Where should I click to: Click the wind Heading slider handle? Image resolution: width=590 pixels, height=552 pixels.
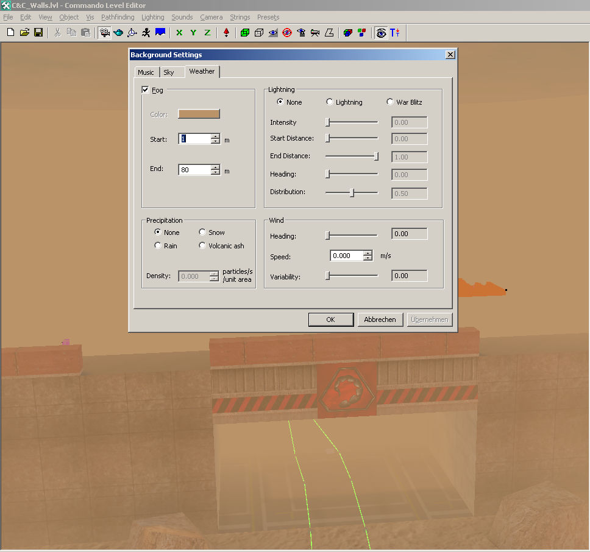click(327, 235)
